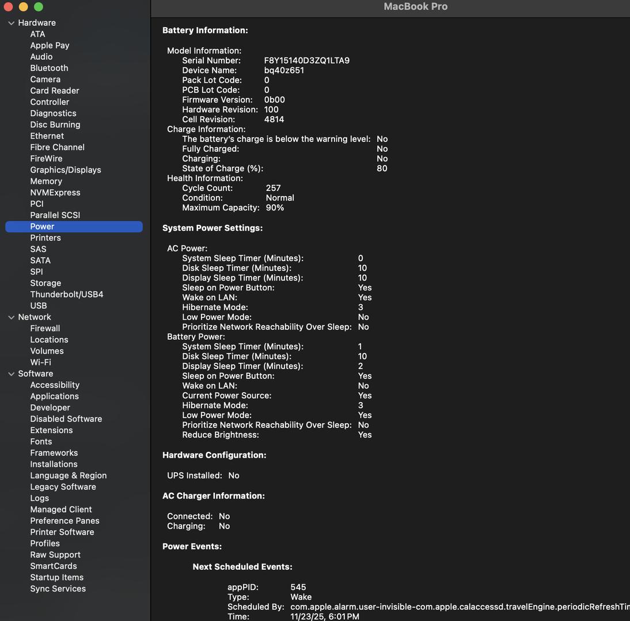Open the Storage hardware entry
Screen dimensions: 630x621
click(x=45, y=283)
